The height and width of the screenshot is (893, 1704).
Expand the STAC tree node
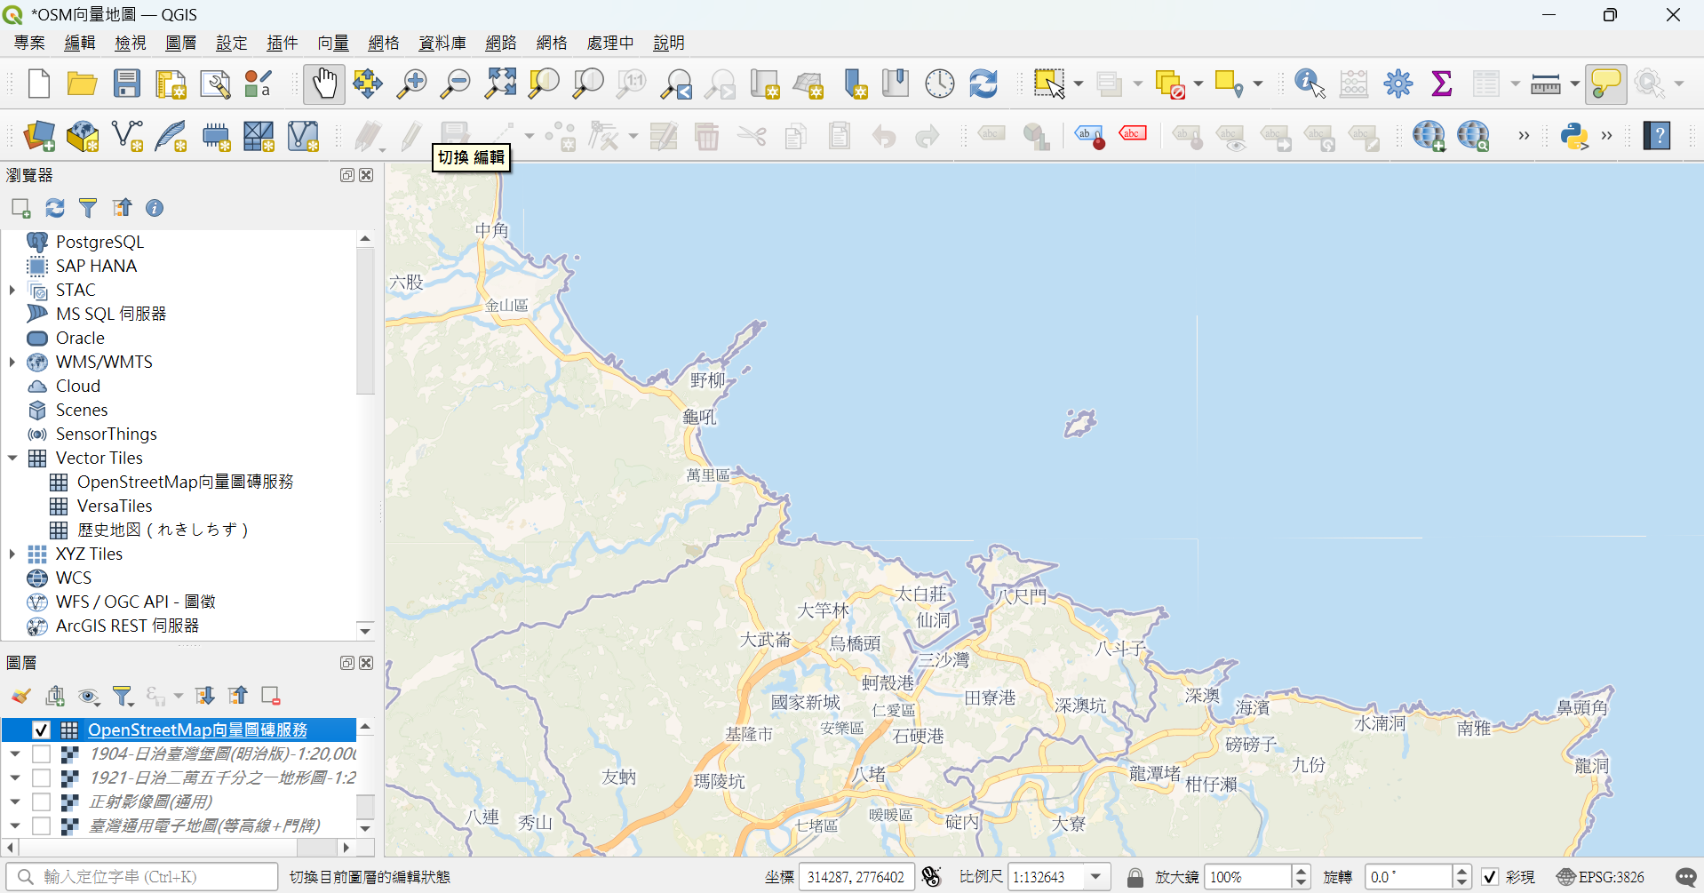click(12, 290)
